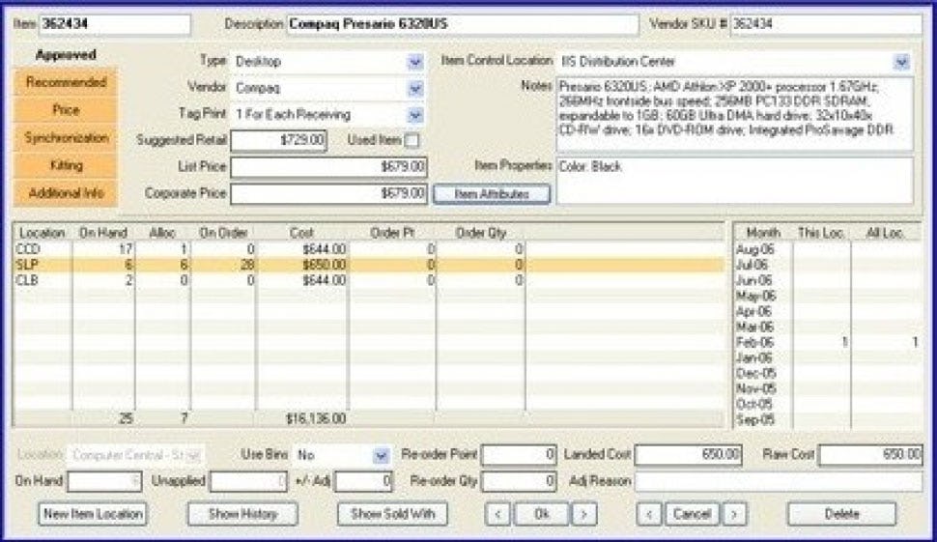Click the Re-order Point field
This screenshot has height=542, width=937.
(519, 455)
